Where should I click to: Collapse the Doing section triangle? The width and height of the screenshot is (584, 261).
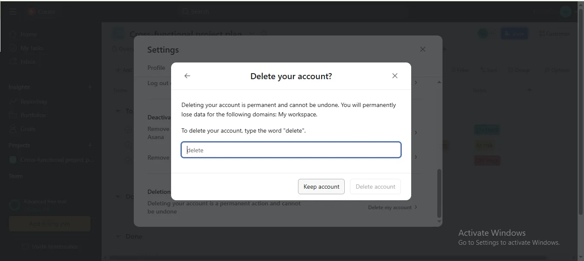point(118,196)
